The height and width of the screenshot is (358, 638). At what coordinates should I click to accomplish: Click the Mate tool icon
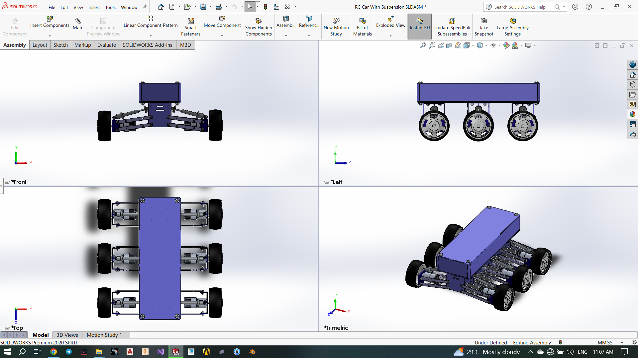(78, 21)
